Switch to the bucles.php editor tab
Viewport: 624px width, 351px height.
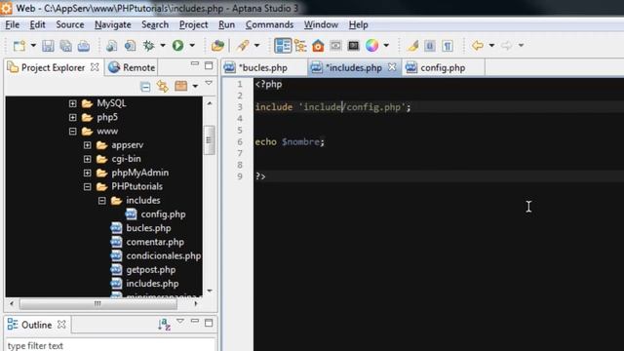point(263,67)
